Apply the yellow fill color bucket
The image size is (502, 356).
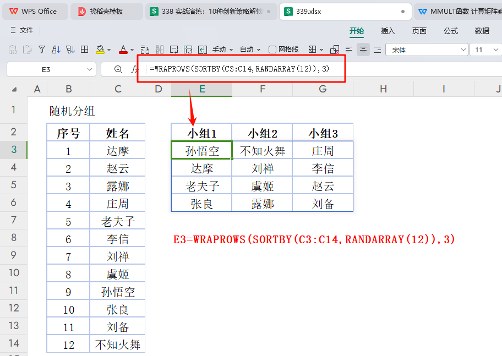100,50
